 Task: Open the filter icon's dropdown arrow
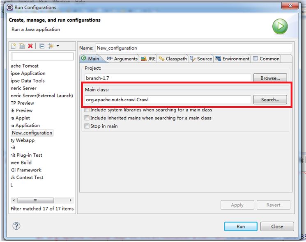pos(58,46)
